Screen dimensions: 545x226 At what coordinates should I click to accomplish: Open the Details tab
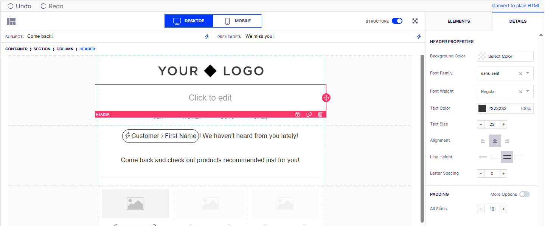(x=518, y=21)
